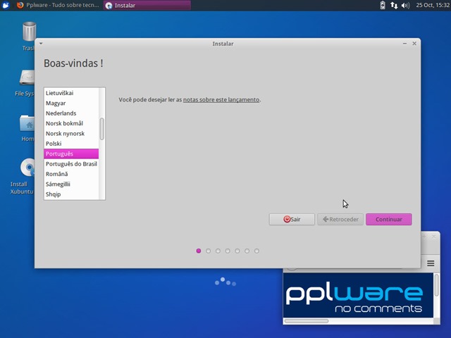Choose Norsk nynorsk in the language list
The image size is (451, 338).
click(71, 133)
